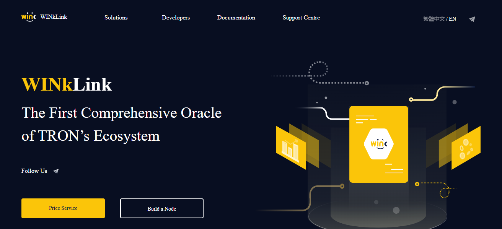Go to Documentation in the navigation

(x=236, y=18)
